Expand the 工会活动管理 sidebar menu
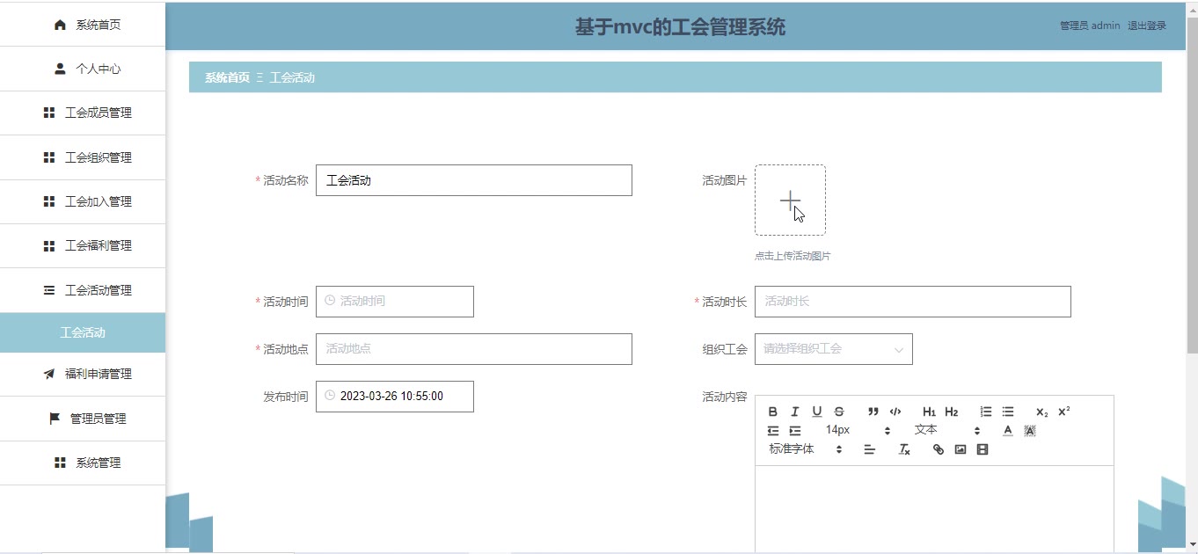 click(83, 290)
